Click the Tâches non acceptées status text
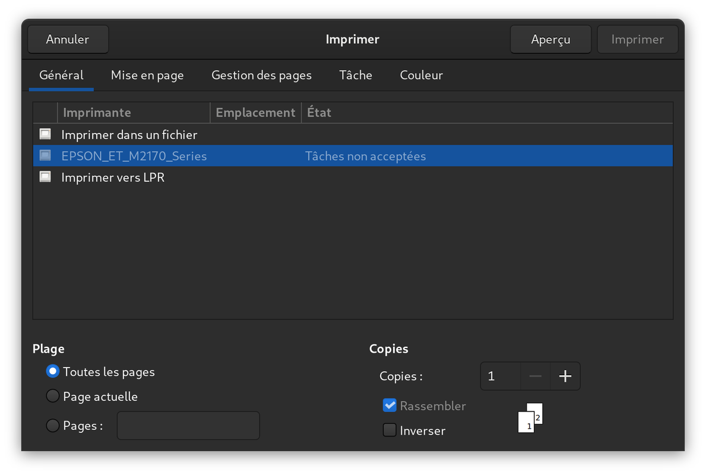Viewport: 706px width, 475px height. 366,156
